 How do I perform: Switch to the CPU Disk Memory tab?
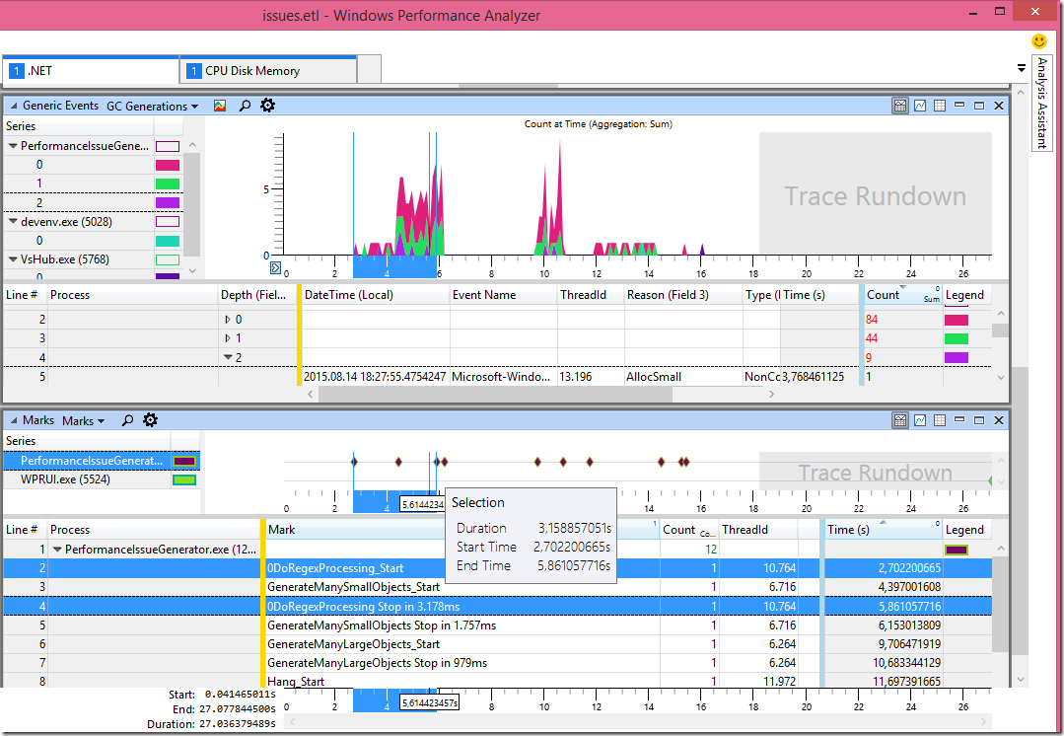pyautogui.click(x=269, y=71)
